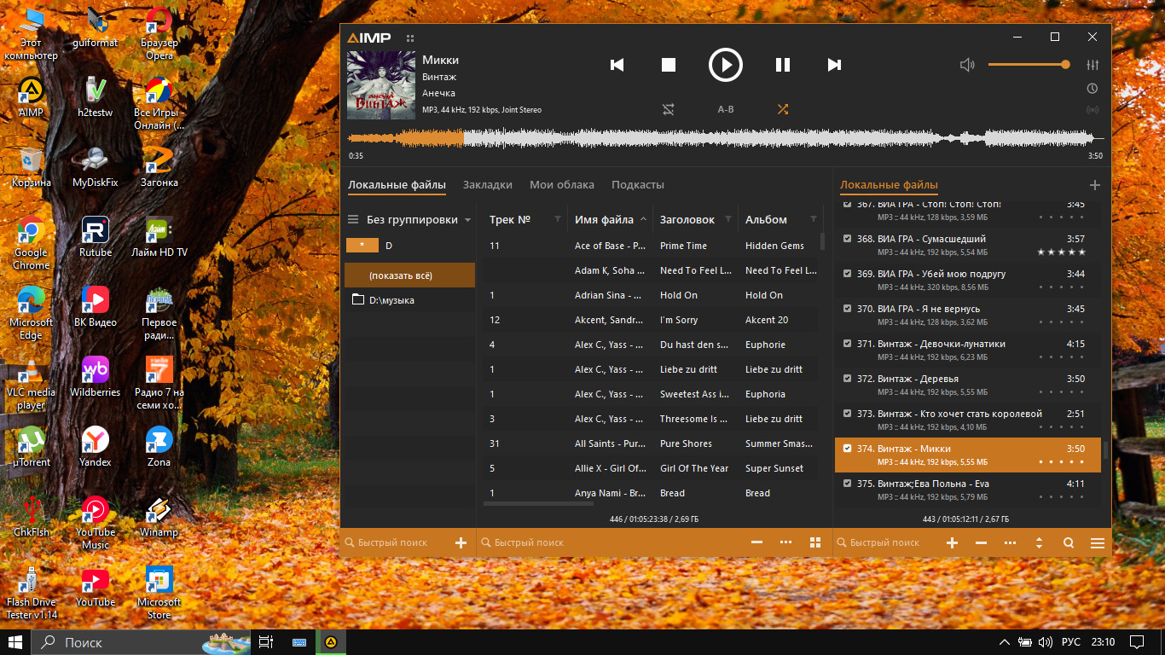Click the Винтаж album cover art
1165x655 pixels.
(x=380, y=84)
